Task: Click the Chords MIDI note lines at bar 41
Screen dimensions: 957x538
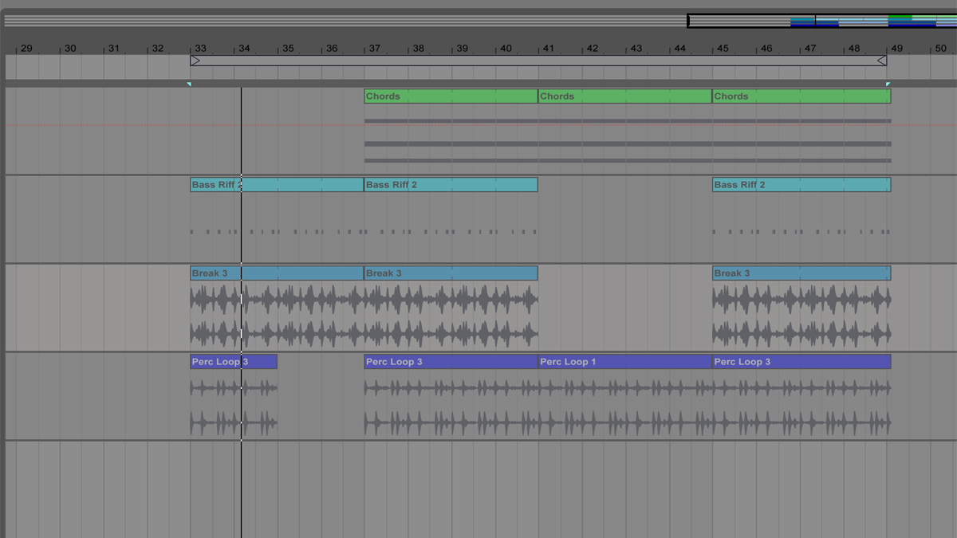Action: point(624,141)
